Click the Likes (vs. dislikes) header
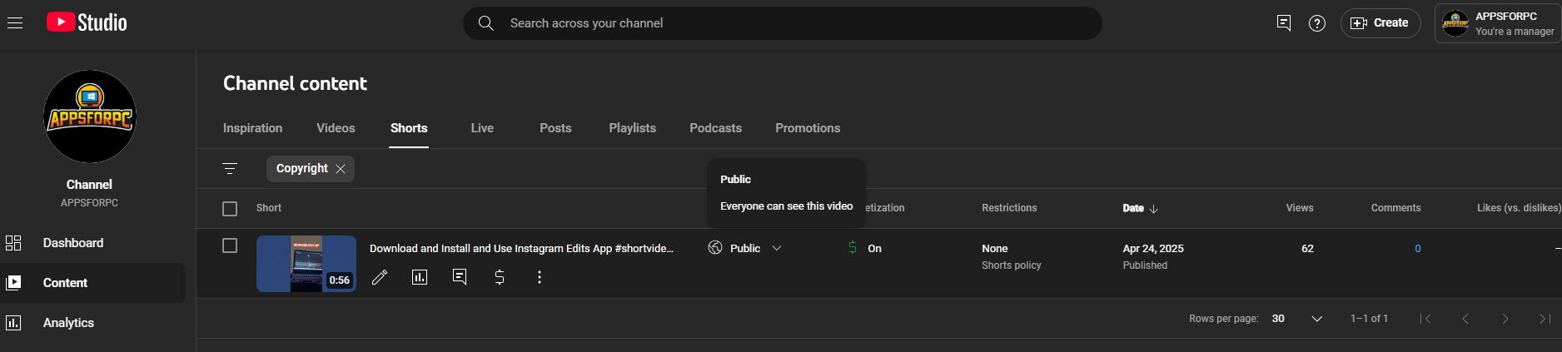This screenshot has width=1562, height=352. (1519, 208)
